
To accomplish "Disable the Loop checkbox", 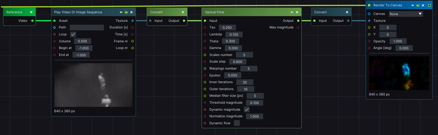I will point(73,34).
